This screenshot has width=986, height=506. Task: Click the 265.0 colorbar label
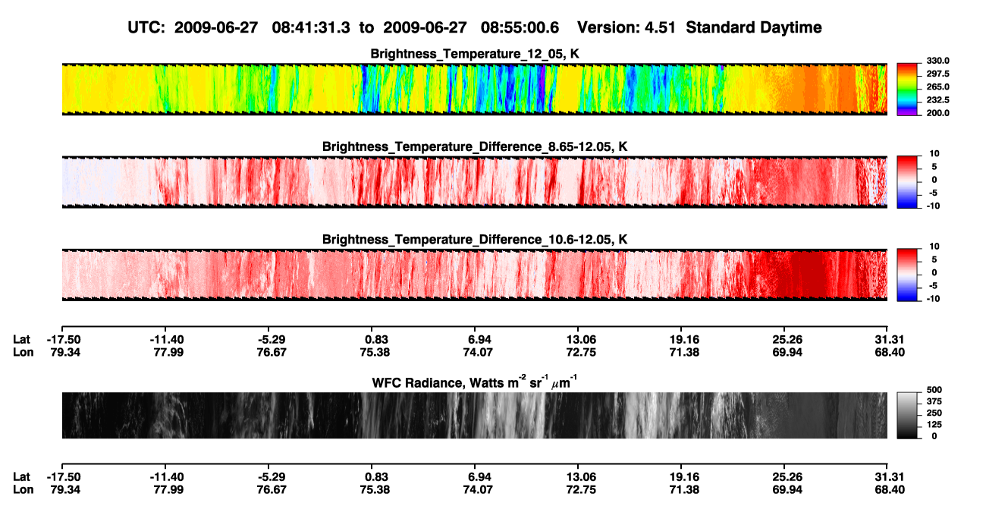pyautogui.click(x=937, y=87)
